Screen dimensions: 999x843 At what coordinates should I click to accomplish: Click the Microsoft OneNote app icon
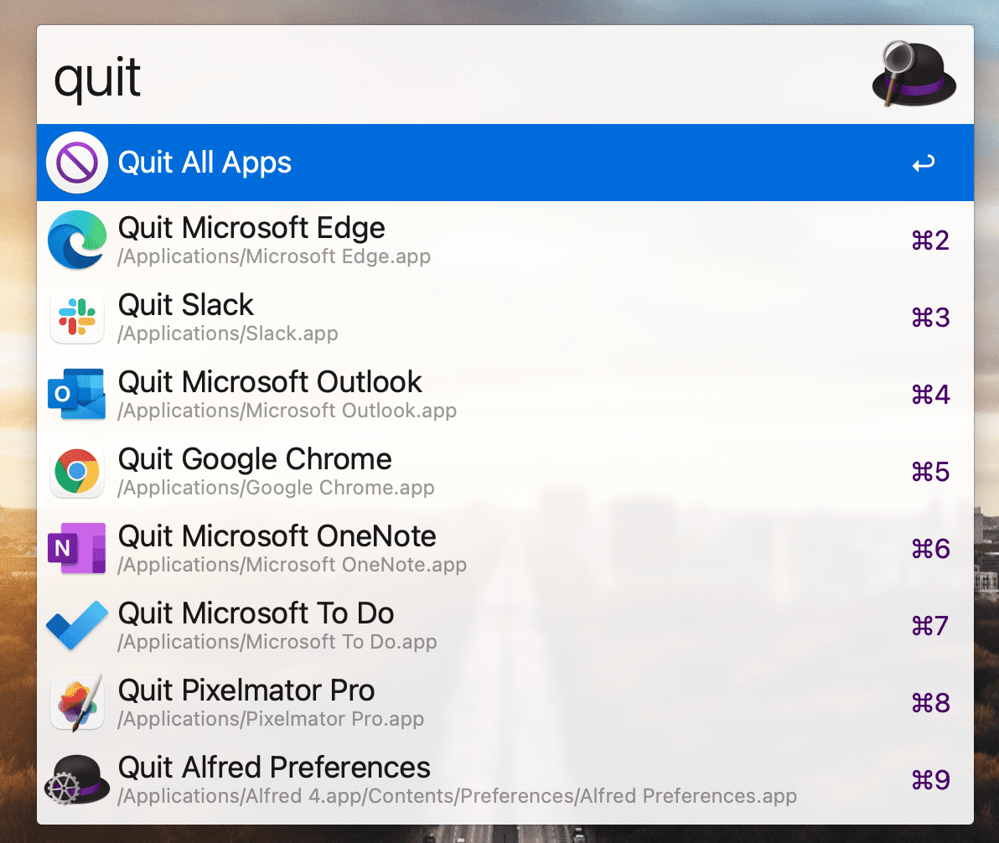click(77, 548)
